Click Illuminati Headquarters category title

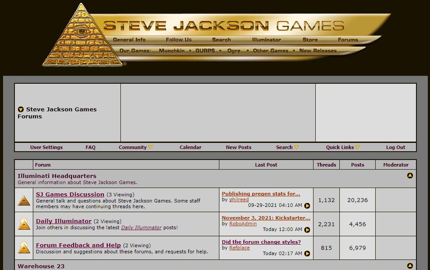(x=57, y=176)
